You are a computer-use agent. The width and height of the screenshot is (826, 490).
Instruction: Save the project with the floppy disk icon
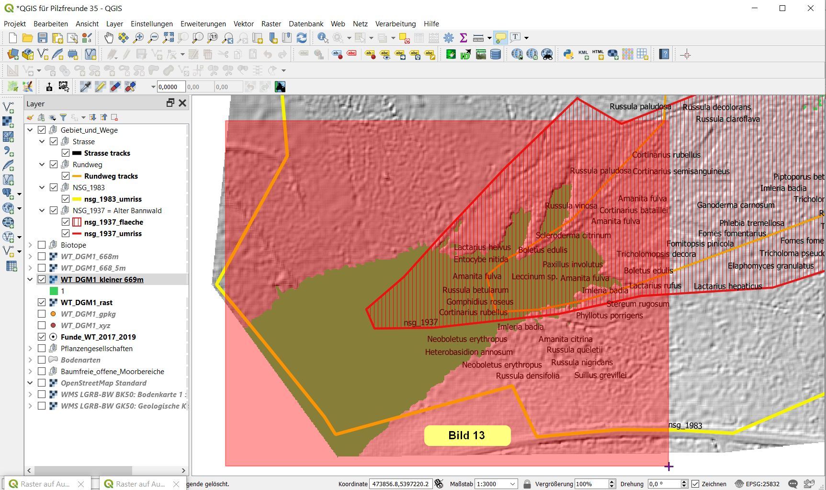pyautogui.click(x=43, y=38)
